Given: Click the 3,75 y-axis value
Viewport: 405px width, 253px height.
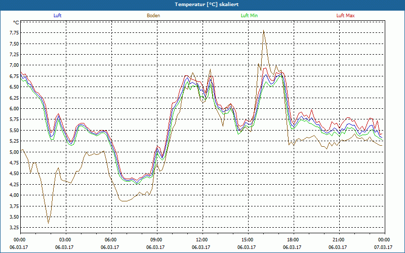Looking at the screenshot, I should click(x=14, y=206).
